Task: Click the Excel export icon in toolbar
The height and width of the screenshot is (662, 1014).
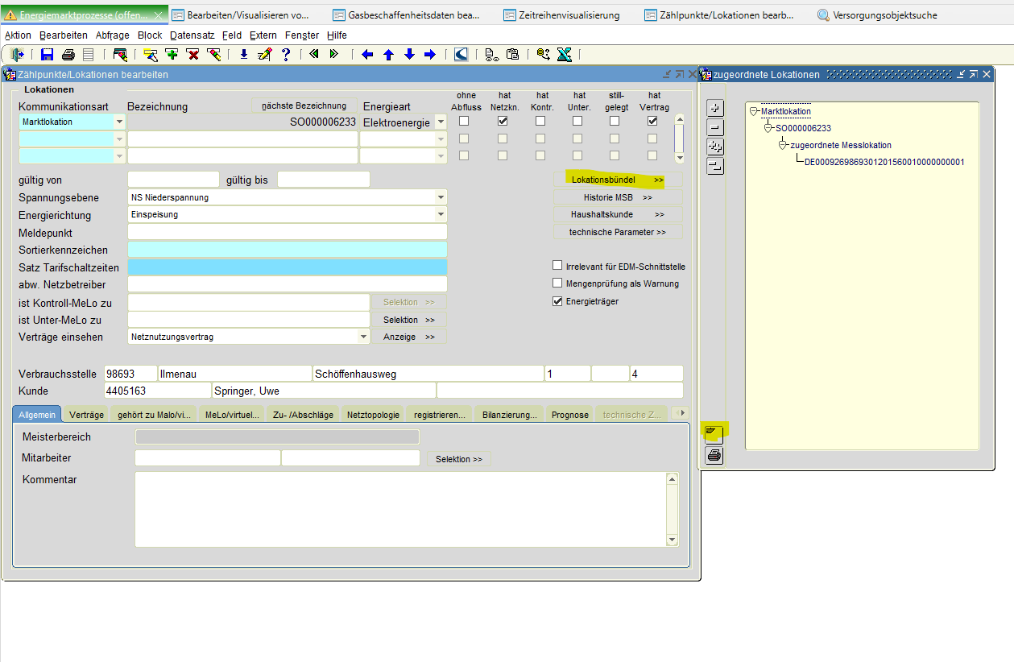Action: pyautogui.click(x=564, y=55)
